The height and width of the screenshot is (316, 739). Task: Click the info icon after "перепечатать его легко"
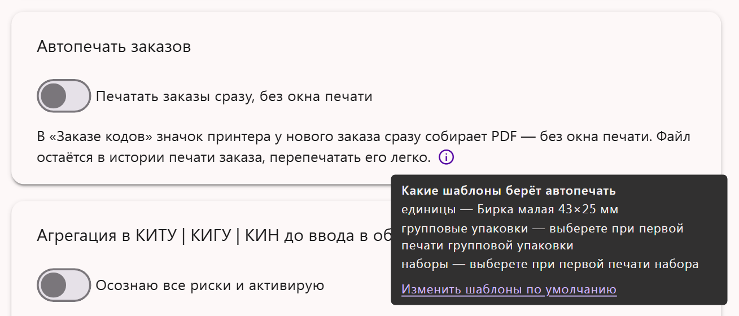pyautogui.click(x=446, y=157)
